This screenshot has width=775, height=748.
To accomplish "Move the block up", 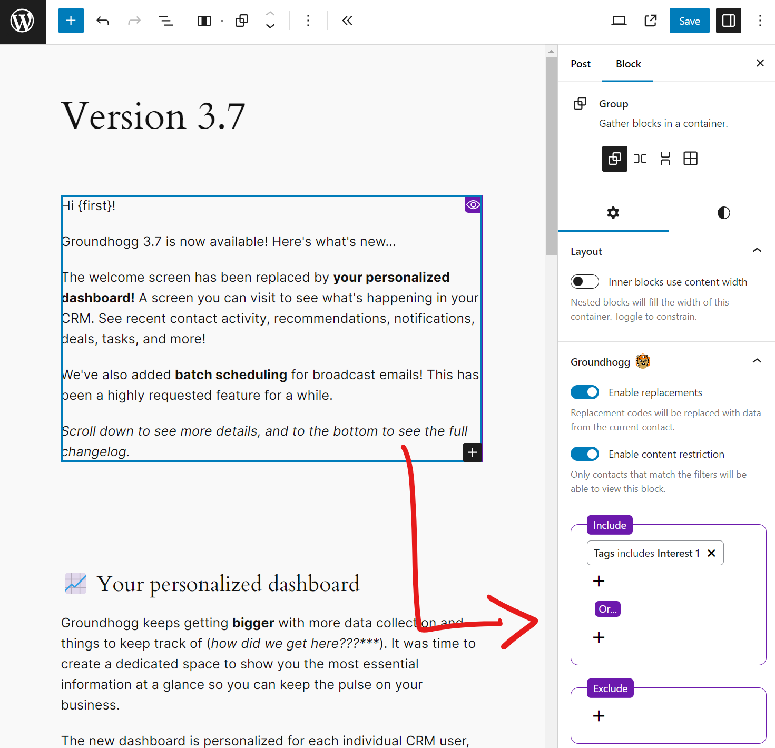I will click(x=270, y=14).
